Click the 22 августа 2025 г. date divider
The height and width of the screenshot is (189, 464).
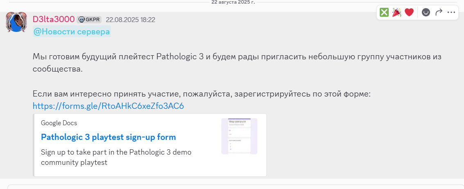point(233,2)
